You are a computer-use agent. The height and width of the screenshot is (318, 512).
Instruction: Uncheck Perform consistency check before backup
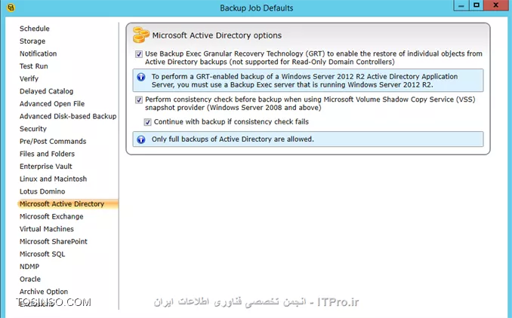pyautogui.click(x=139, y=99)
